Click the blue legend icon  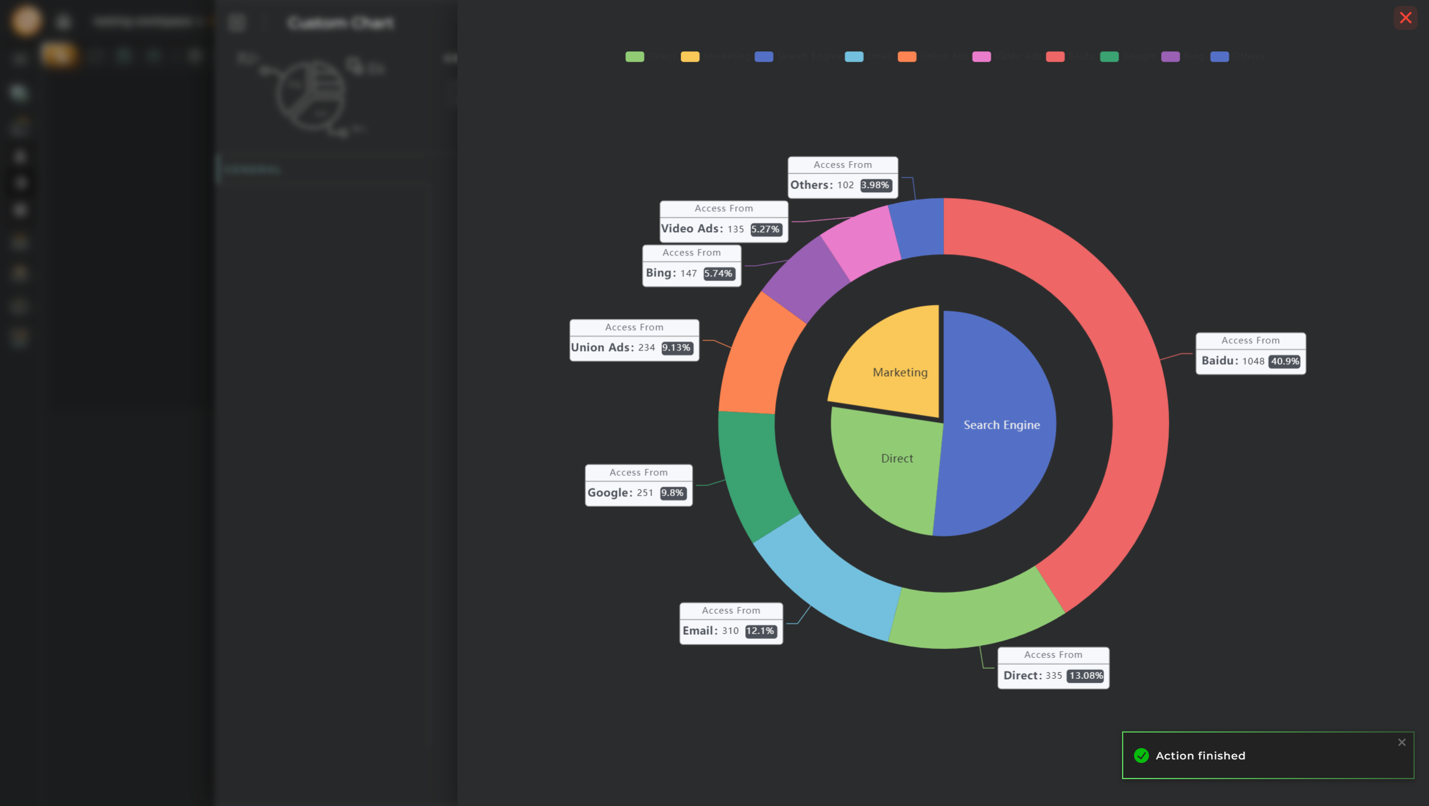pyautogui.click(x=764, y=57)
